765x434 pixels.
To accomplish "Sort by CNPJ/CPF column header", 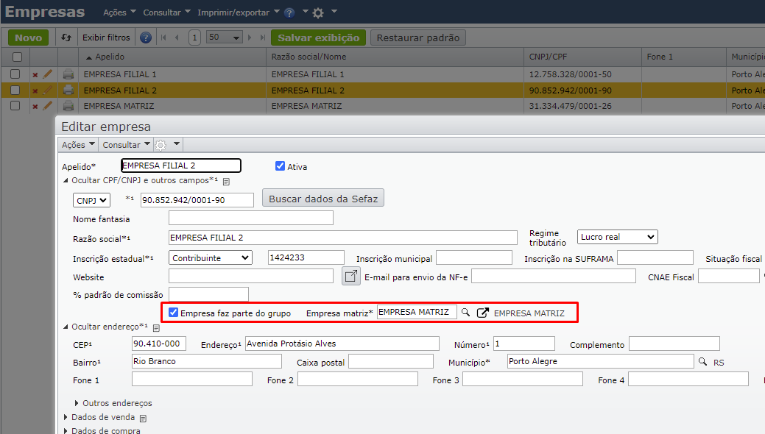I will 549,57.
